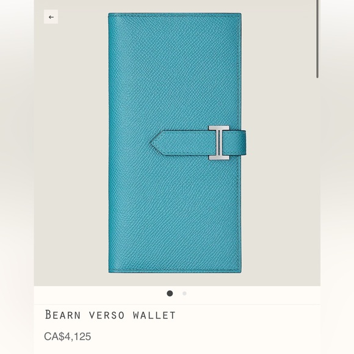Click the white strip between the carousel dots

tap(178, 293)
